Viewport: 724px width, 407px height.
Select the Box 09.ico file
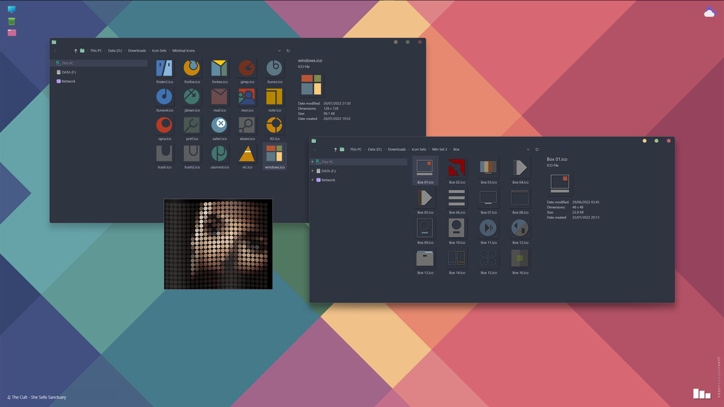click(x=425, y=231)
